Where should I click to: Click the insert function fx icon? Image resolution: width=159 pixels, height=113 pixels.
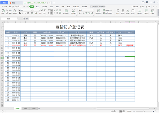27,19
